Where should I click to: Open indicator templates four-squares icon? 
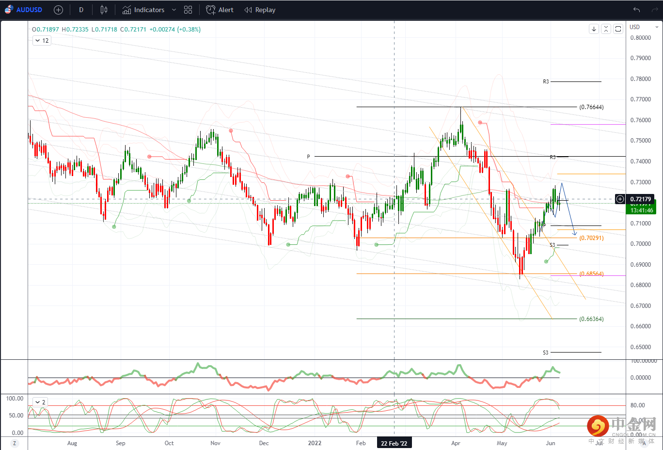[188, 10]
